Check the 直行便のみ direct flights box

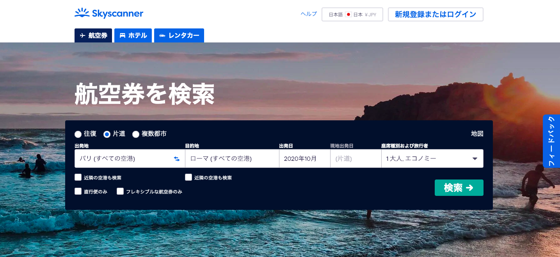tap(78, 191)
